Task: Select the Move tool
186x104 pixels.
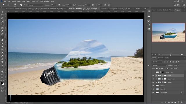Action: click(2, 12)
